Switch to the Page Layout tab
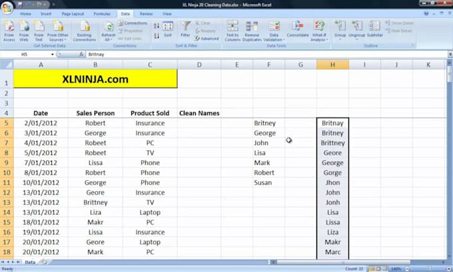 point(73,14)
